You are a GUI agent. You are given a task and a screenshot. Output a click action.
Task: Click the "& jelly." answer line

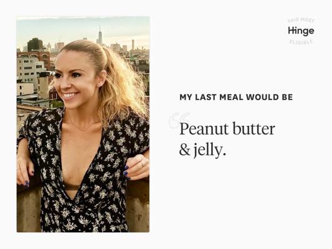[x=202, y=151]
